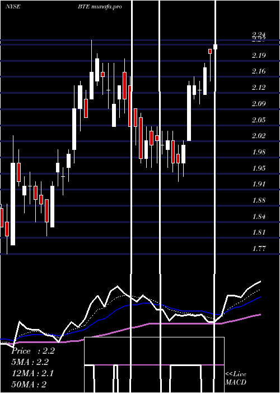280x393 pixels.
Task: Select the 2.16 price axis label
Action: tap(259, 71)
